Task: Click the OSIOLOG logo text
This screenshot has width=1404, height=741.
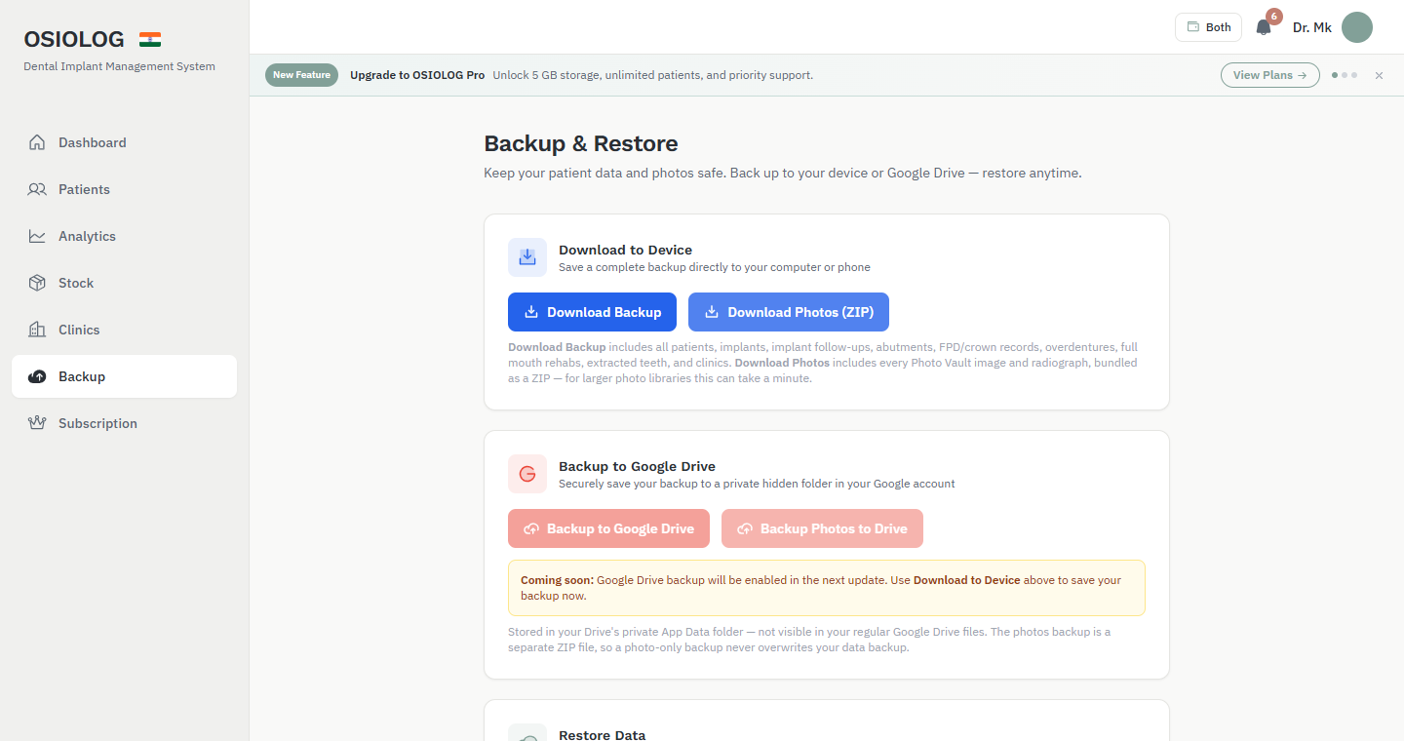Action: click(74, 40)
